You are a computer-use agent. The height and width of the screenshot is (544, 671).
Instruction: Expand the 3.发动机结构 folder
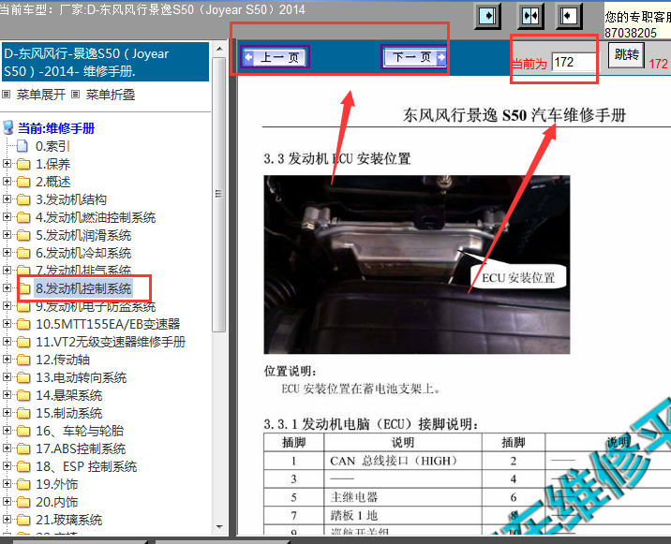click(x=7, y=198)
